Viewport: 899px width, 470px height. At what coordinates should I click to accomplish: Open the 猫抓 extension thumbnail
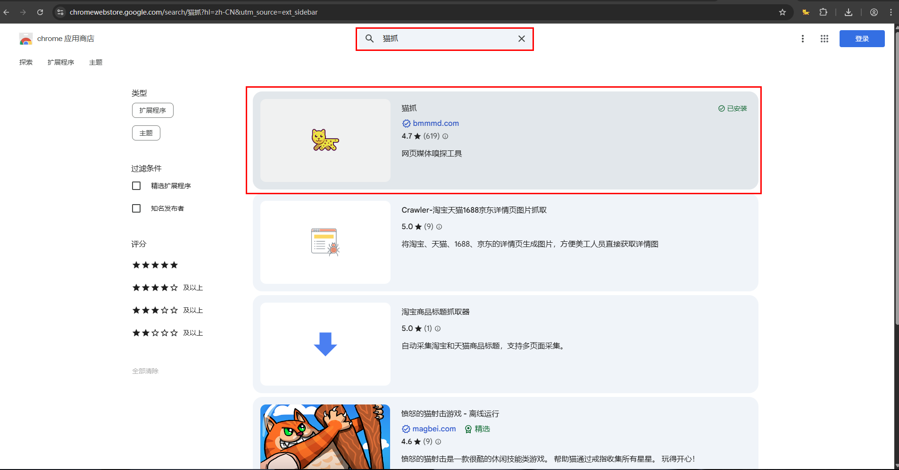pos(325,140)
